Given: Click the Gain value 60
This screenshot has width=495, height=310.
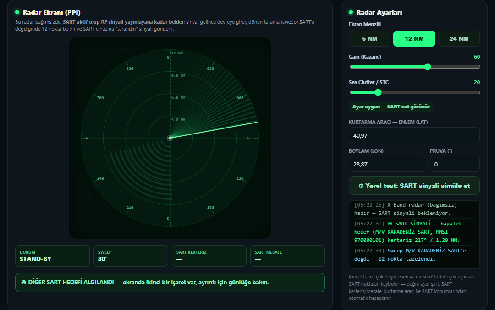Looking at the screenshot, I should [477, 57].
